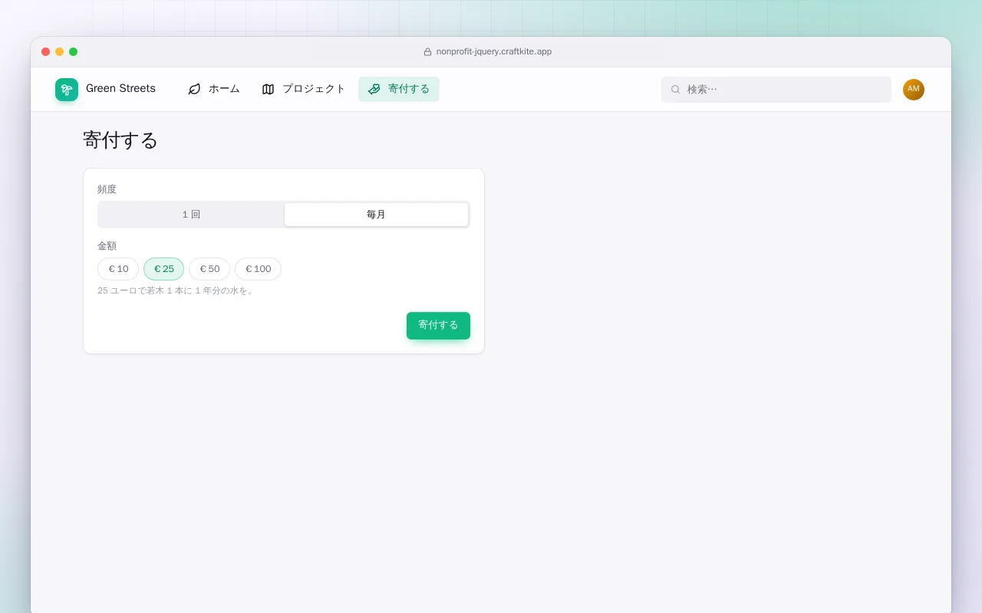This screenshot has width=982, height=613.
Task: Click the 25 ユーロで若木 hint text
Action: click(x=176, y=291)
